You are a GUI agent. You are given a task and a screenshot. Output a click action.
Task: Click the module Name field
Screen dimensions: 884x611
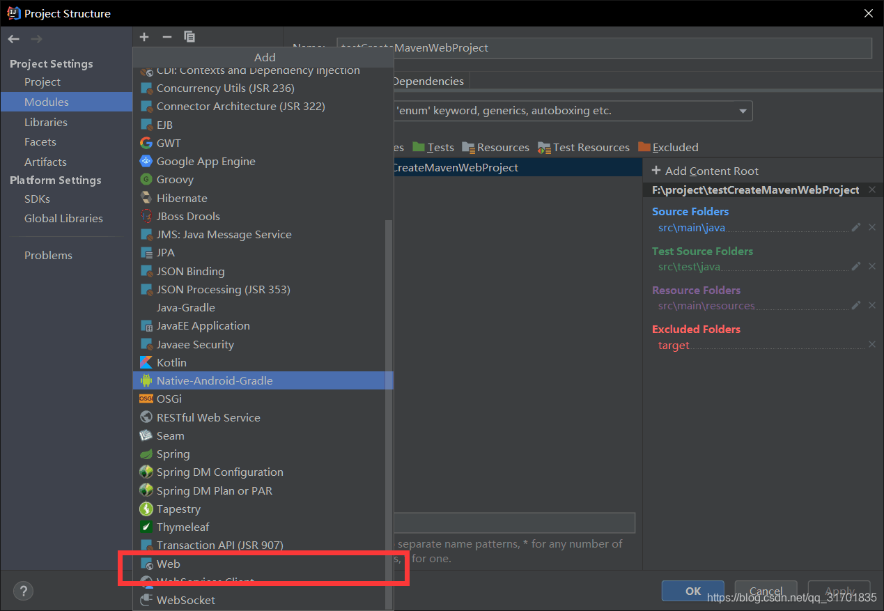coord(604,48)
